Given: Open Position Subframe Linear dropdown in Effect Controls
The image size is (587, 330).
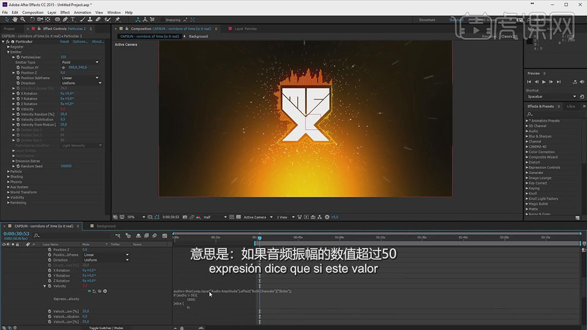Looking at the screenshot, I should [x=80, y=78].
